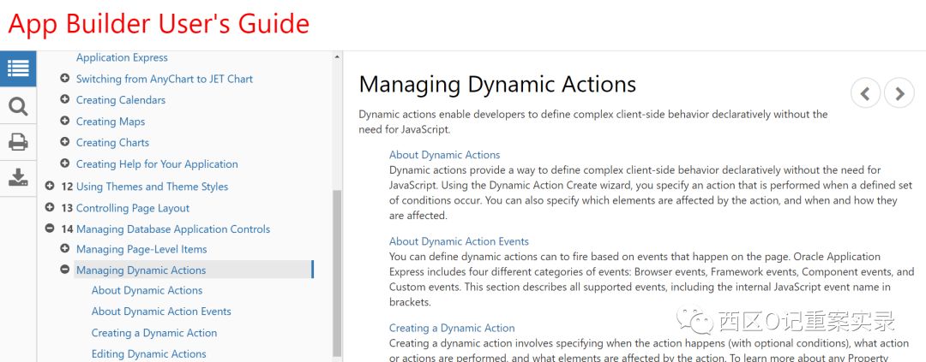
Task: Click the print icon in sidebar
Action: coord(18,142)
